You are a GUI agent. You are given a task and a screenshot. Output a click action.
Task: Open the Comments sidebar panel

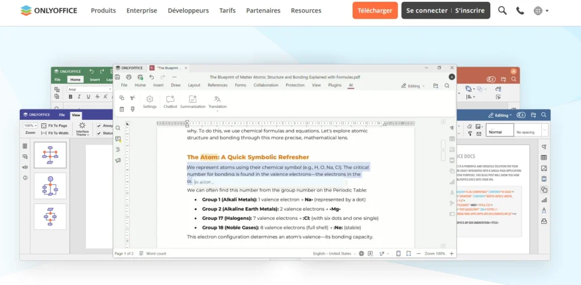118,139
